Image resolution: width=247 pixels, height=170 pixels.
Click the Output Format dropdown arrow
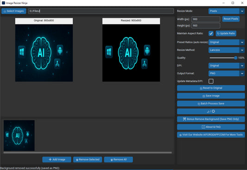pyautogui.click(x=242, y=73)
